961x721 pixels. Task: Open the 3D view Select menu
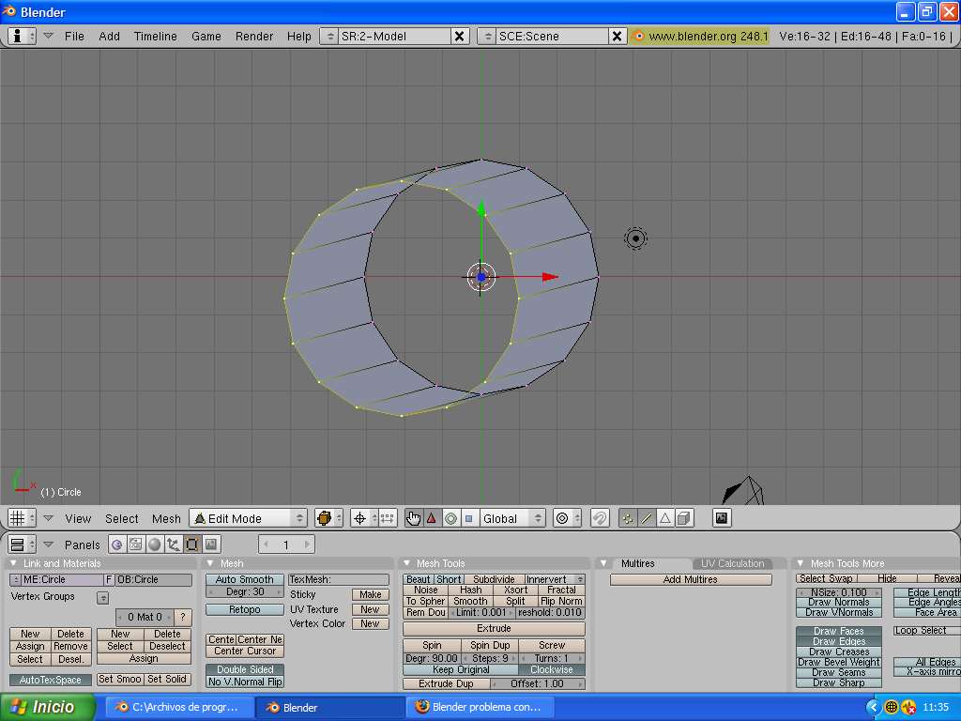click(x=121, y=518)
